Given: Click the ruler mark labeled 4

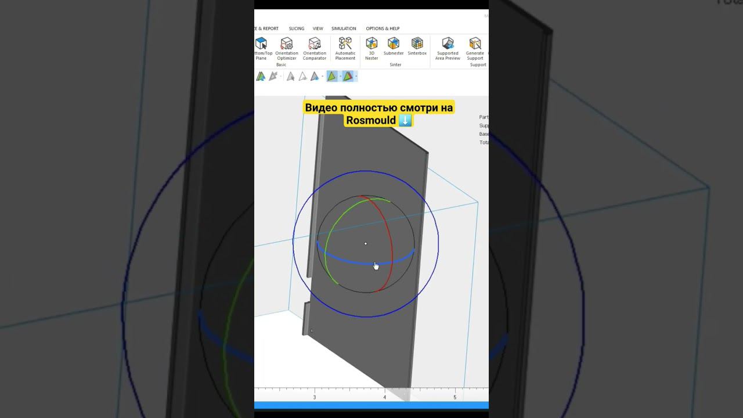Looking at the screenshot, I should (x=385, y=398).
